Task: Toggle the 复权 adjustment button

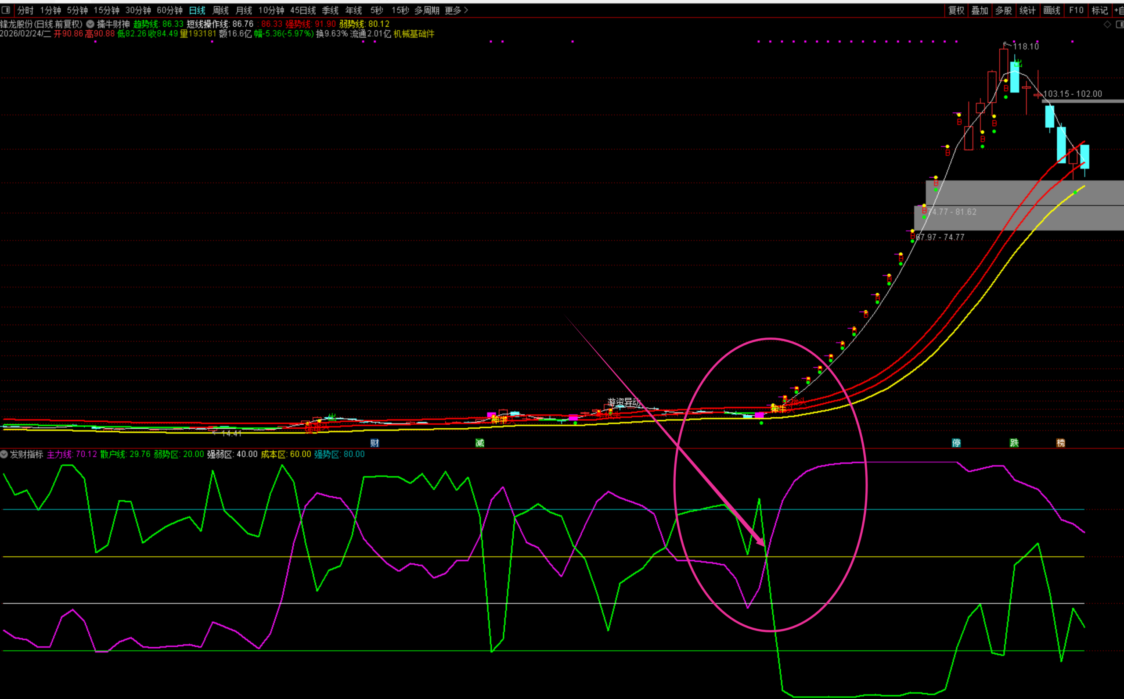Action: [x=956, y=10]
